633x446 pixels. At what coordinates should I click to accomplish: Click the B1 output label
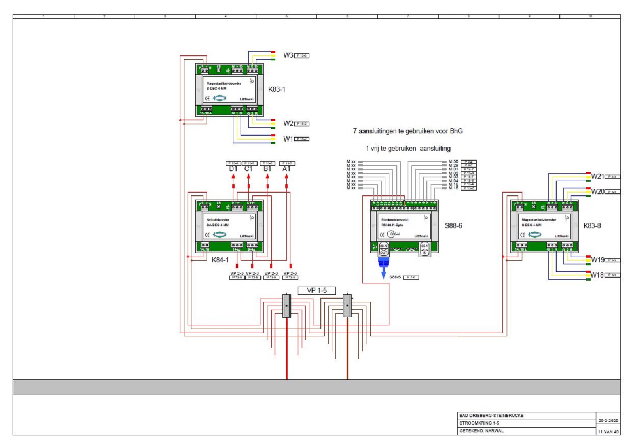pos(267,169)
